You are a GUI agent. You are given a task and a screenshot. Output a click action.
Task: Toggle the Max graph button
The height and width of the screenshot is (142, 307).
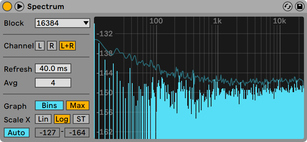tap(78, 105)
